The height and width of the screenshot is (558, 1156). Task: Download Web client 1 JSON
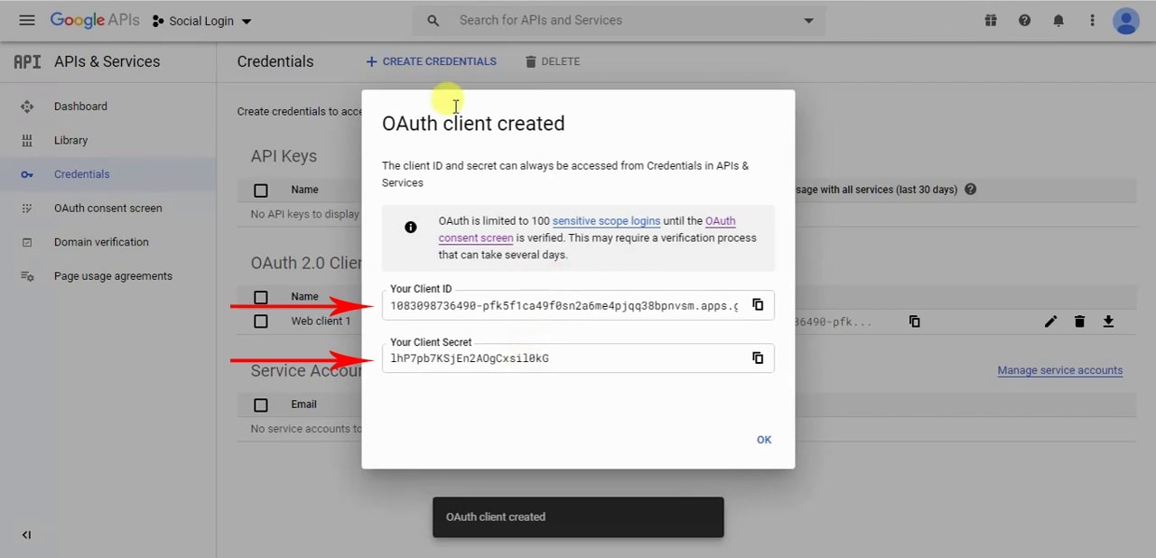(x=1108, y=321)
